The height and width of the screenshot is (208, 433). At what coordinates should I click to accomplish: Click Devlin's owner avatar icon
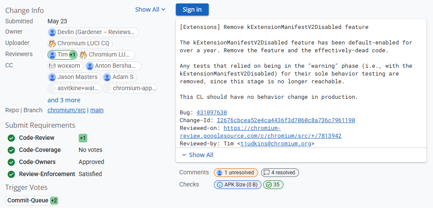pos(52,32)
